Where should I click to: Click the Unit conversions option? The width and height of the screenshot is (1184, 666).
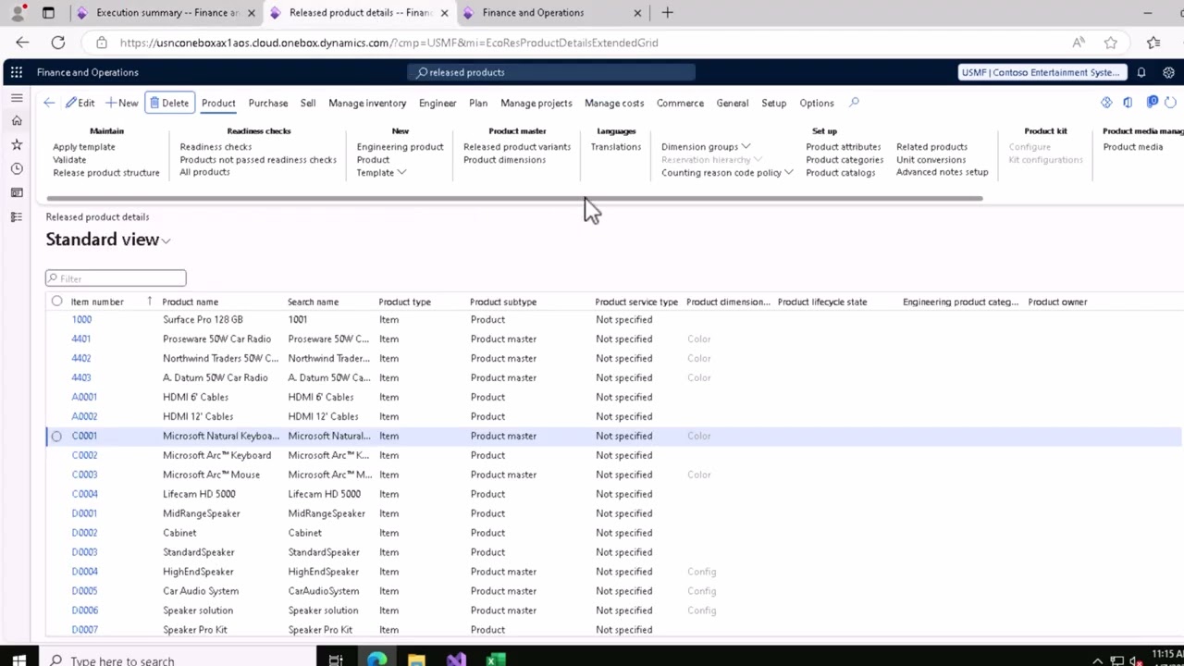[x=931, y=160]
